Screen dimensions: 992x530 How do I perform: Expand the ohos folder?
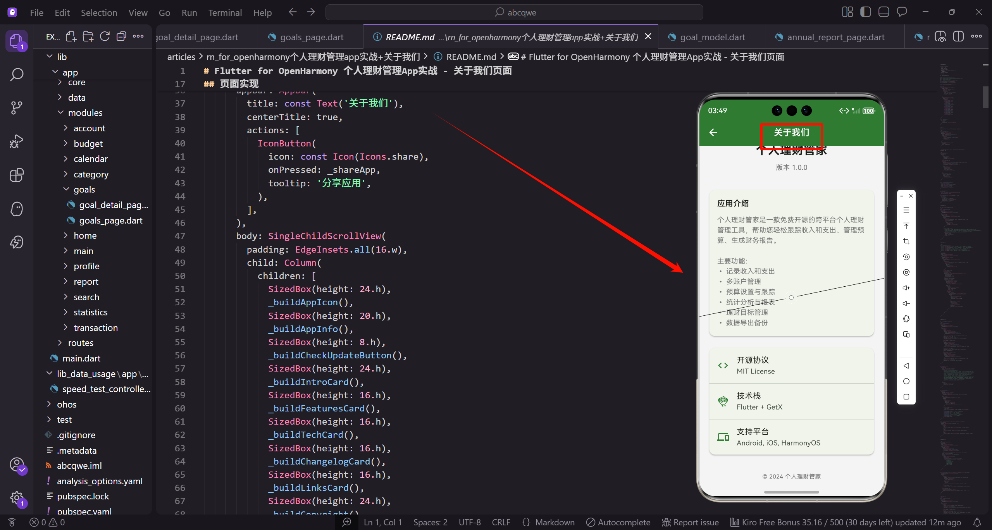coord(67,404)
